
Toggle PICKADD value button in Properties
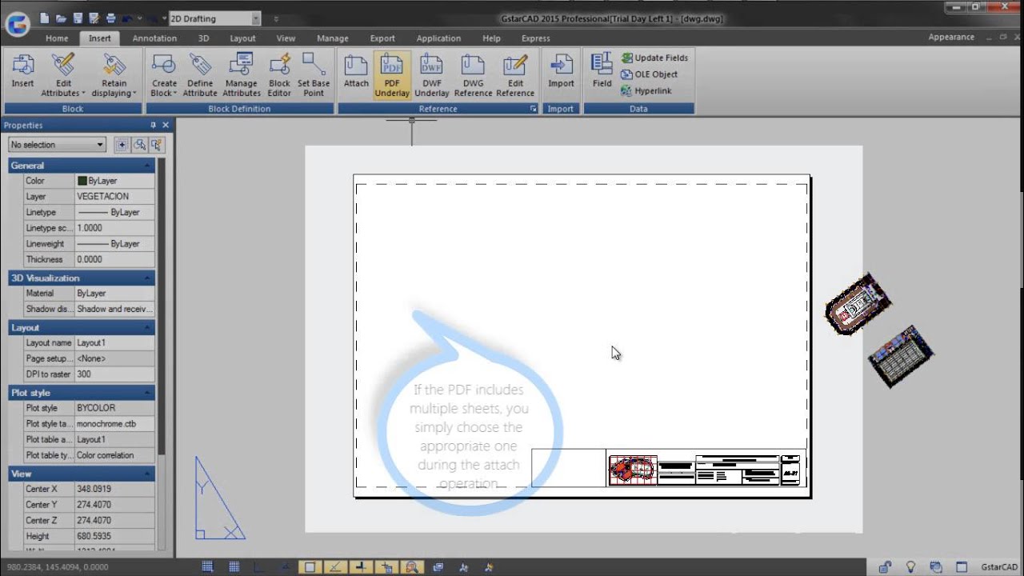[122, 145]
